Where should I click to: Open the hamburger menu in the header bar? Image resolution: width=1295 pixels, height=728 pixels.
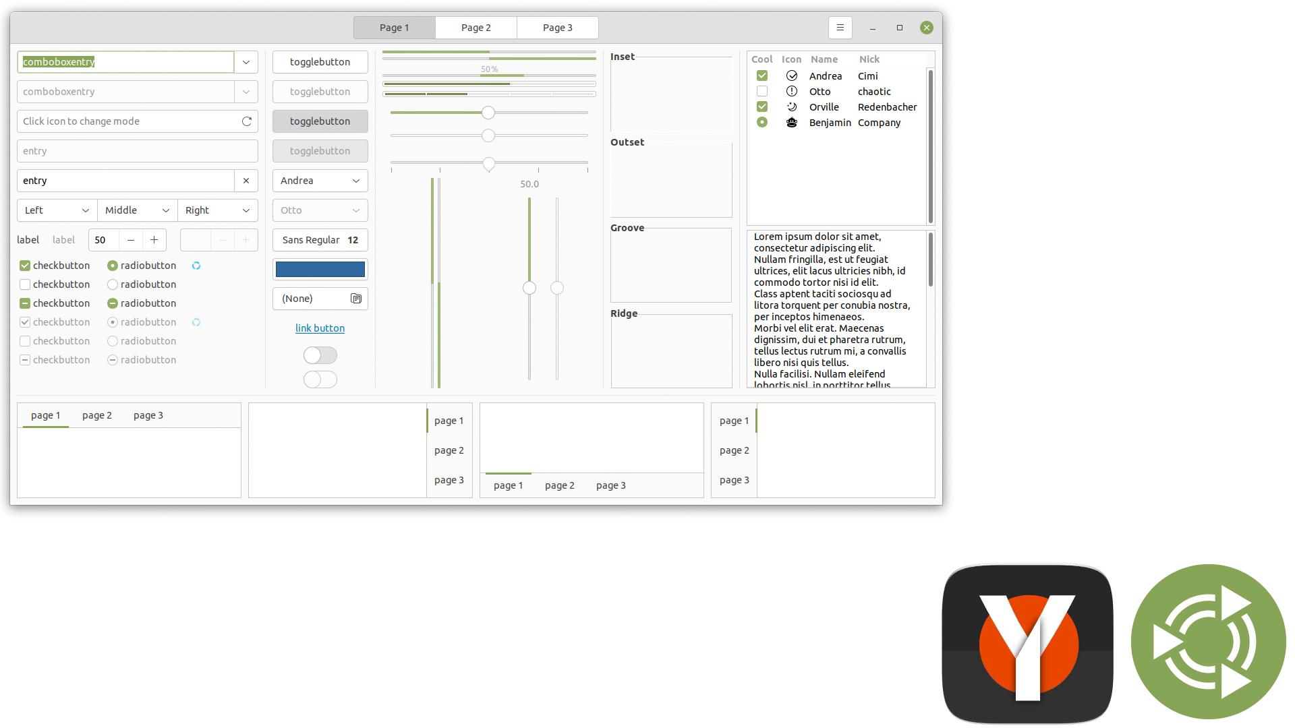coord(840,28)
